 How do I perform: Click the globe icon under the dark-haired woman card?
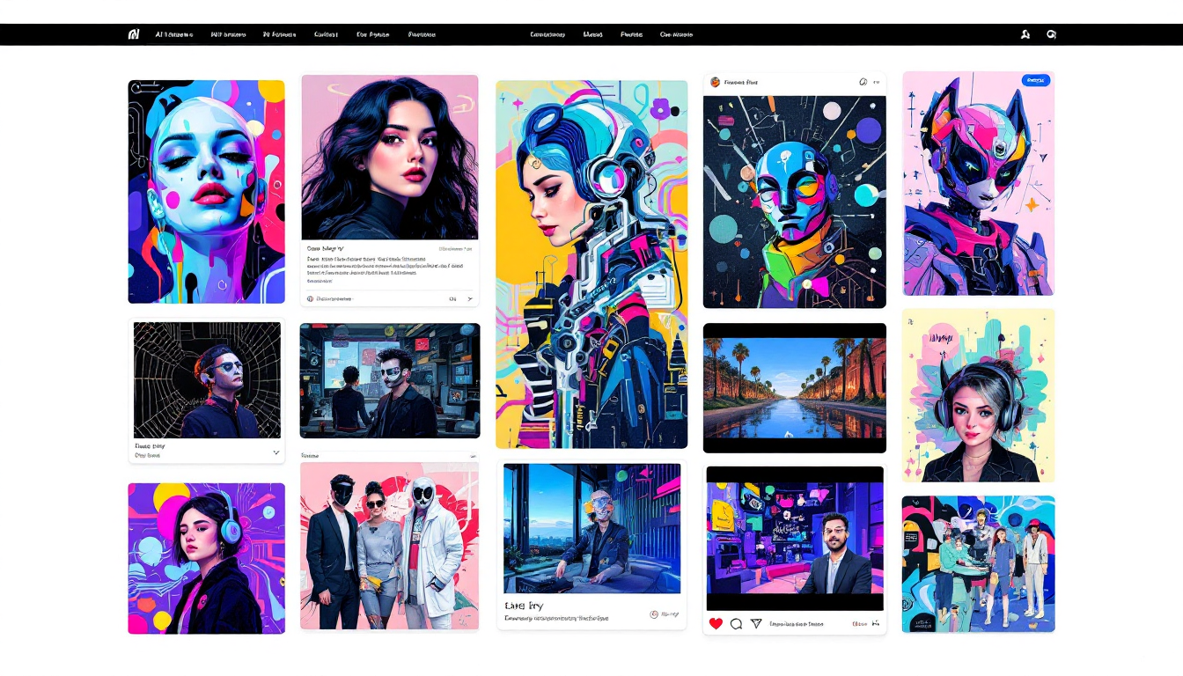(310, 298)
